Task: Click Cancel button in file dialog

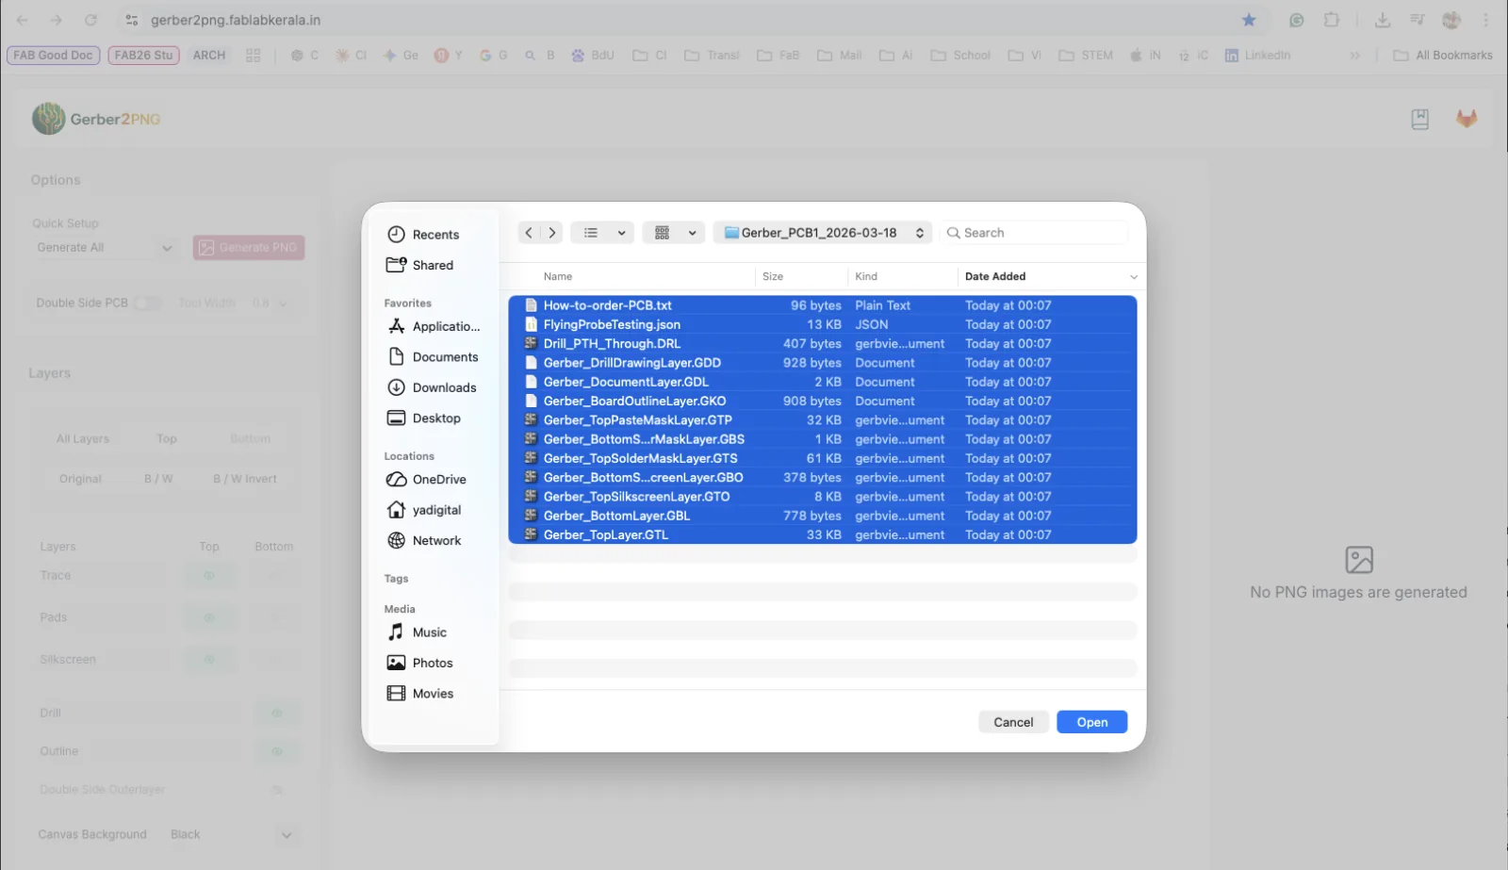Action: click(1013, 723)
